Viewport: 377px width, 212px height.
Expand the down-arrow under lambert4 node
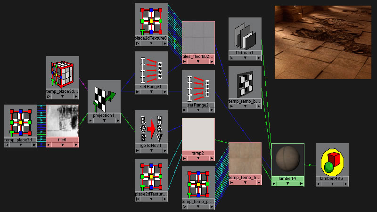point(288,184)
